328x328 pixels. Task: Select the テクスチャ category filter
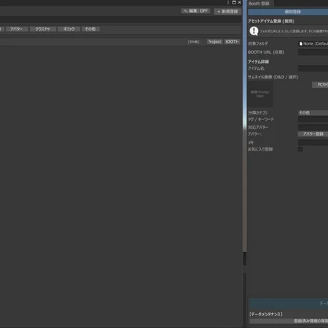click(x=43, y=29)
